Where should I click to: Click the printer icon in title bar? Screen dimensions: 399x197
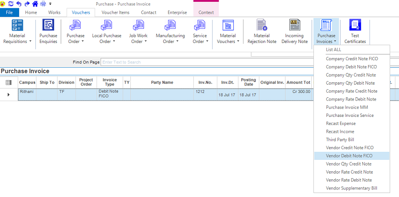(x=43, y=4)
